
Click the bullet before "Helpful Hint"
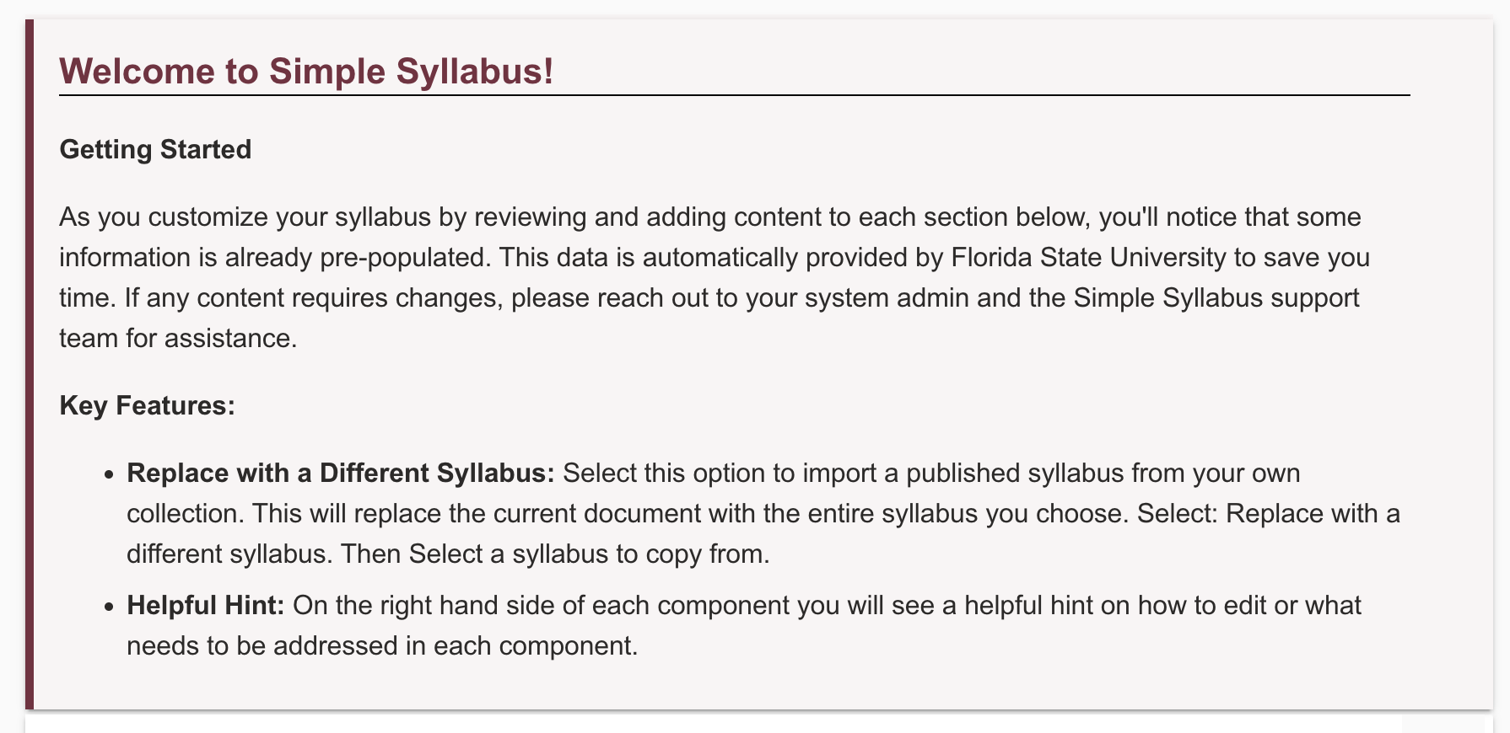click(108, 607)
